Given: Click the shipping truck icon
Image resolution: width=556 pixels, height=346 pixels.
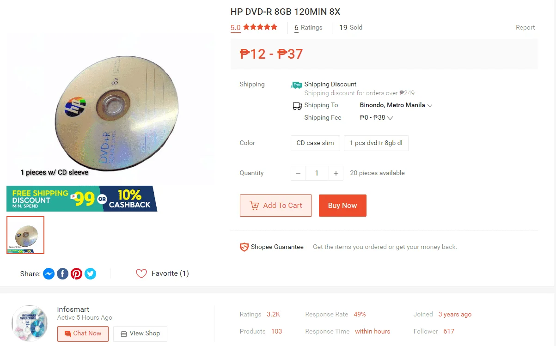Looking at the screenshot, I should [298, 106].
